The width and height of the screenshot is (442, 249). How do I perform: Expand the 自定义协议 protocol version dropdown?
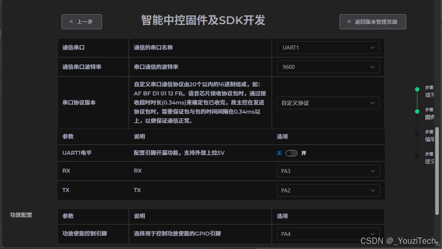pyautogui.click(x=328, y=103)
